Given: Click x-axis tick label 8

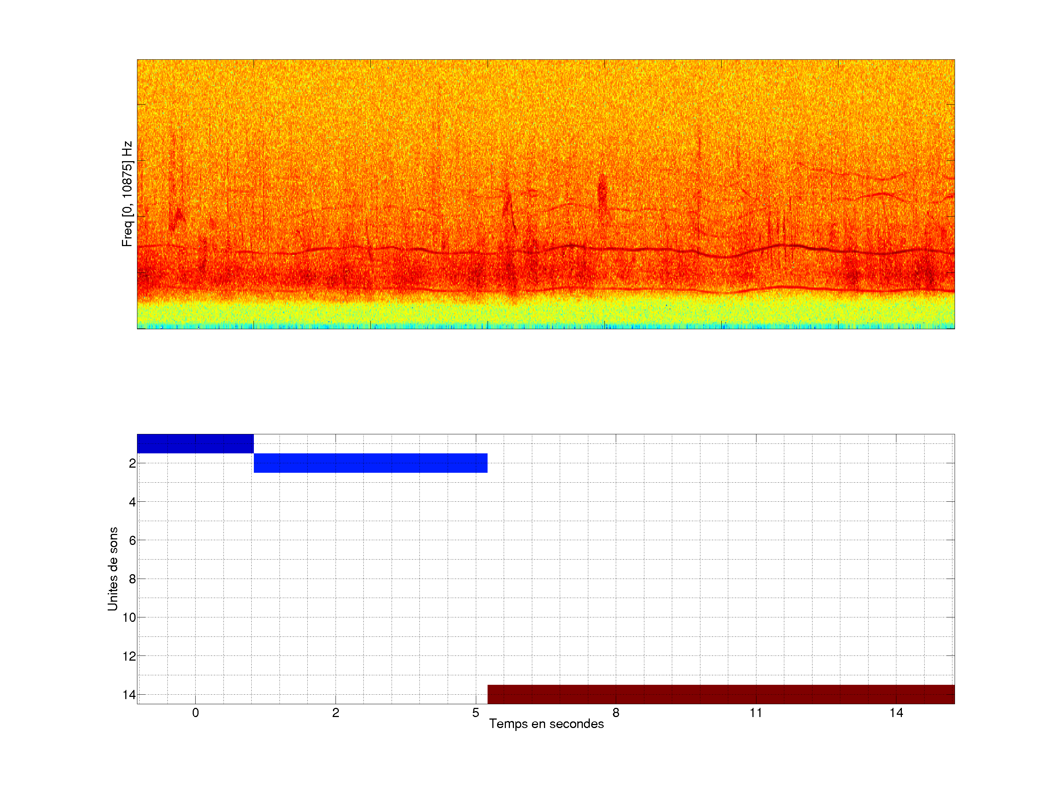Looking at the screenshot, I should point(616,713).
